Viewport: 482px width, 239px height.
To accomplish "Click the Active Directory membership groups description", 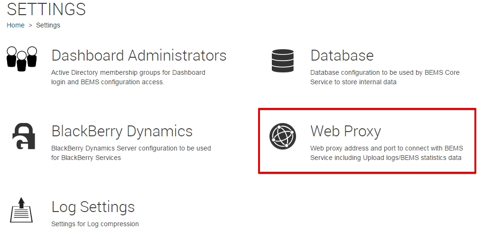I will click(x=128, y=77).
